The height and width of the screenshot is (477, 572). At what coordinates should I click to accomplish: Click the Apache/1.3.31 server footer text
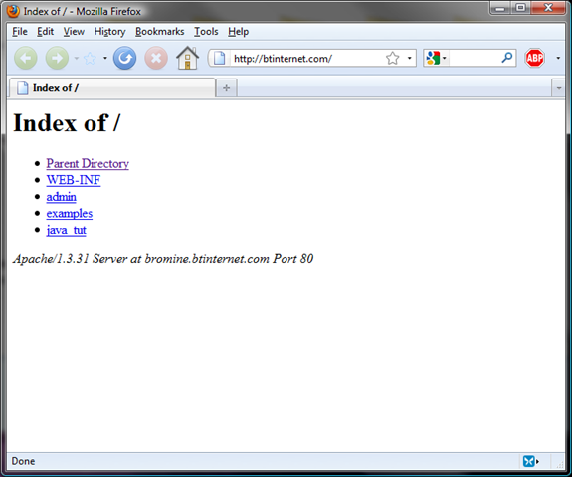[x=163, y=259]
